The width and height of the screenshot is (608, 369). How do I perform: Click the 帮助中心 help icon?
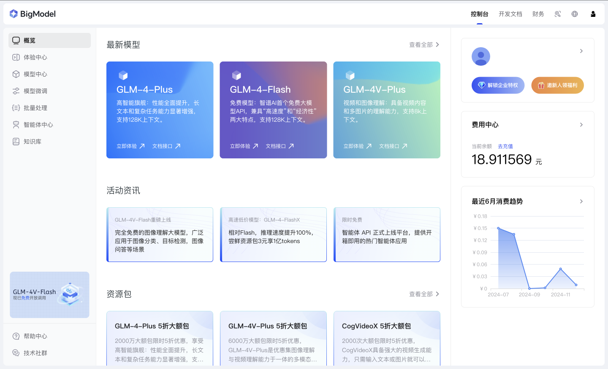click(16, 336)
